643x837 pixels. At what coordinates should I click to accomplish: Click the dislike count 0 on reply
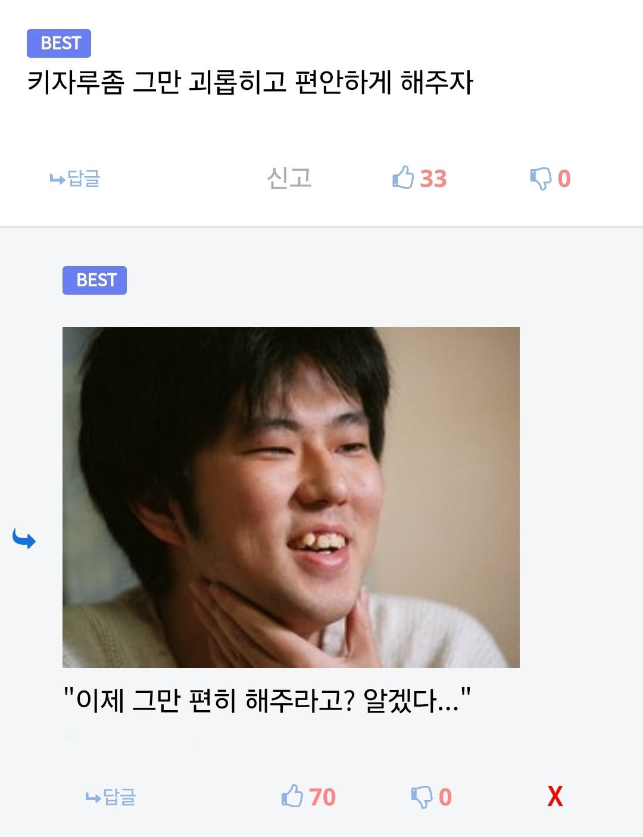point(445,797)
